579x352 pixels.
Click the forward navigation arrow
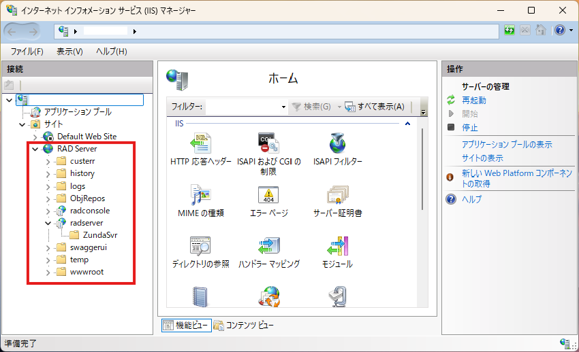(x=33, y=32)
